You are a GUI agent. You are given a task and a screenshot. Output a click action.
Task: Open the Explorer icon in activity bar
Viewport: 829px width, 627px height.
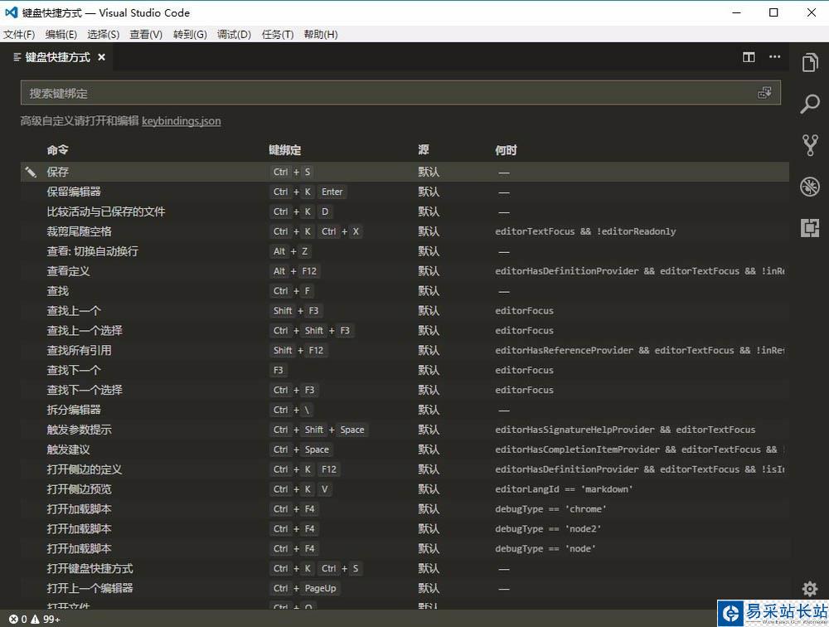pos(810,63)
